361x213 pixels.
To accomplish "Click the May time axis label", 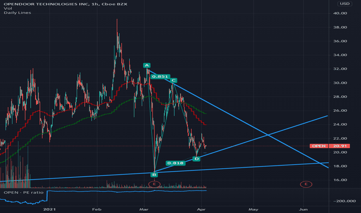I will tap(253, 209).
